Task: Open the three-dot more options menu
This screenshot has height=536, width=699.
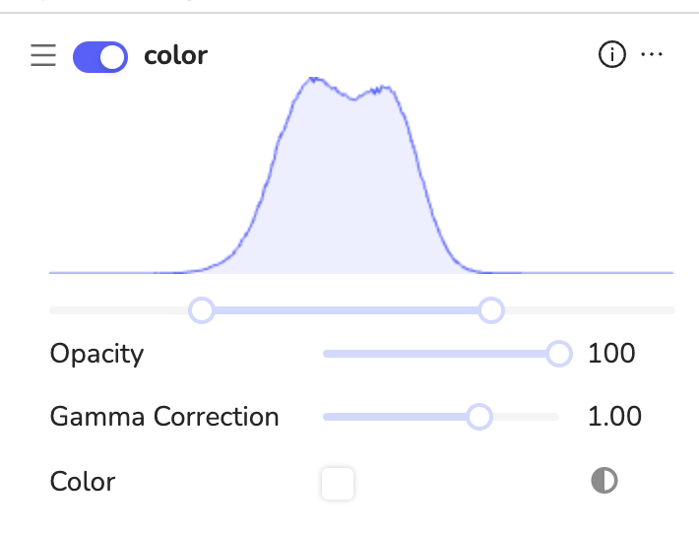Action: (652, 56)
